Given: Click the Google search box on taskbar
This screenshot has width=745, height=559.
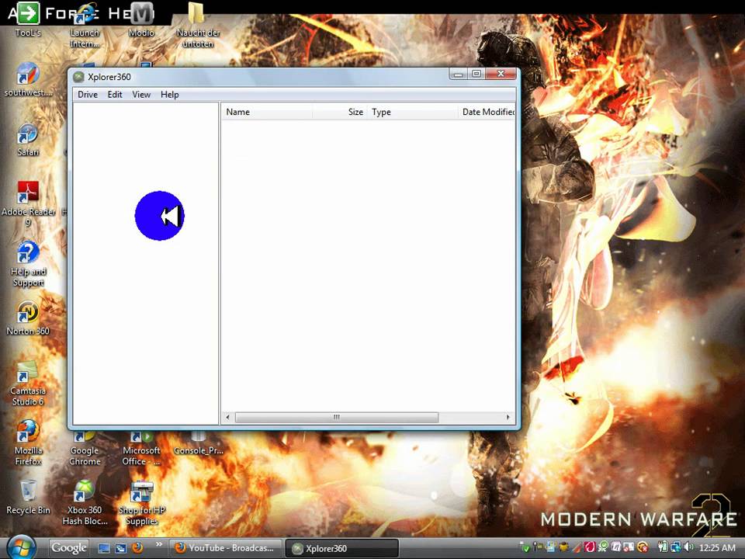Looking at the screenshot, I should pos(69,548).
